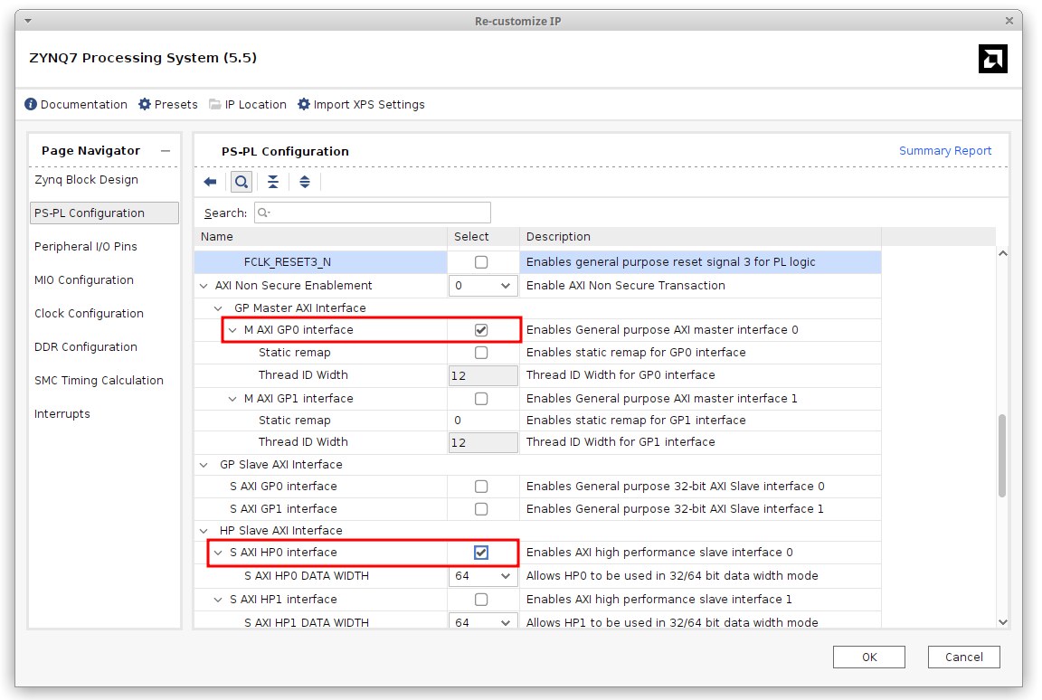Open the S AXI HP0 DATA WIDTH dropdown
The width and height of the screenshot is (1042, 700).
[483, 576]
